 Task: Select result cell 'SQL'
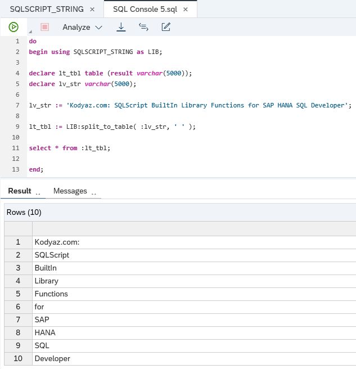coord(194,346)
